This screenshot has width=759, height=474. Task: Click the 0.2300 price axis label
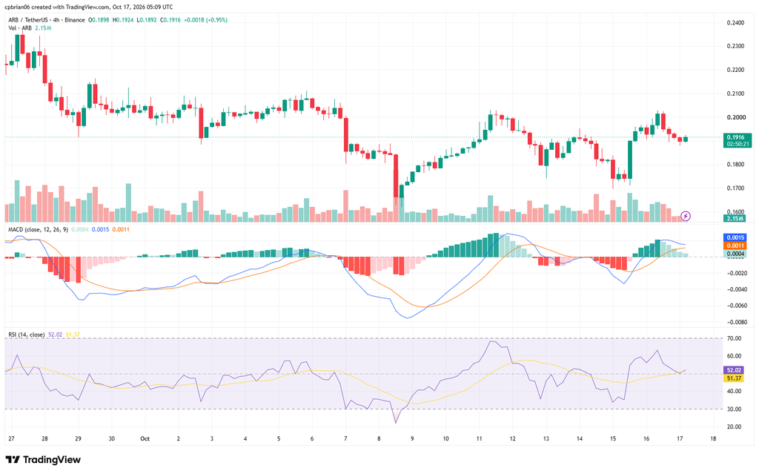pyautogui.click(x=736, y=47)
